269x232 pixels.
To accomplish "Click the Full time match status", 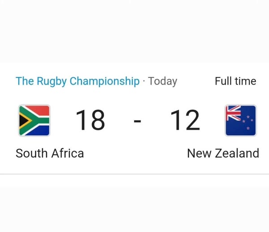I will tap(235, 81).
